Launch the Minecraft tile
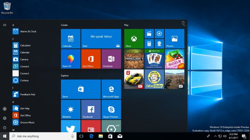Viewport: 250px width, 140px height. click(134, 59)
